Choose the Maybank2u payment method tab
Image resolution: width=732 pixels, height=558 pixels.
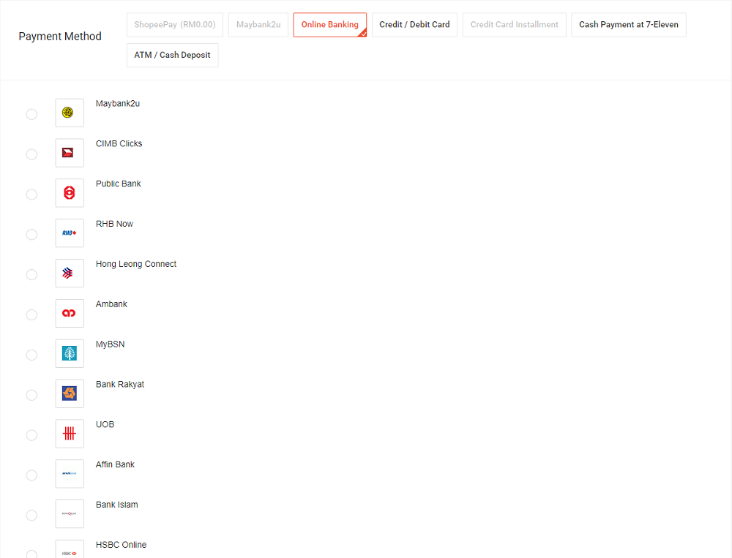(258, 25)
